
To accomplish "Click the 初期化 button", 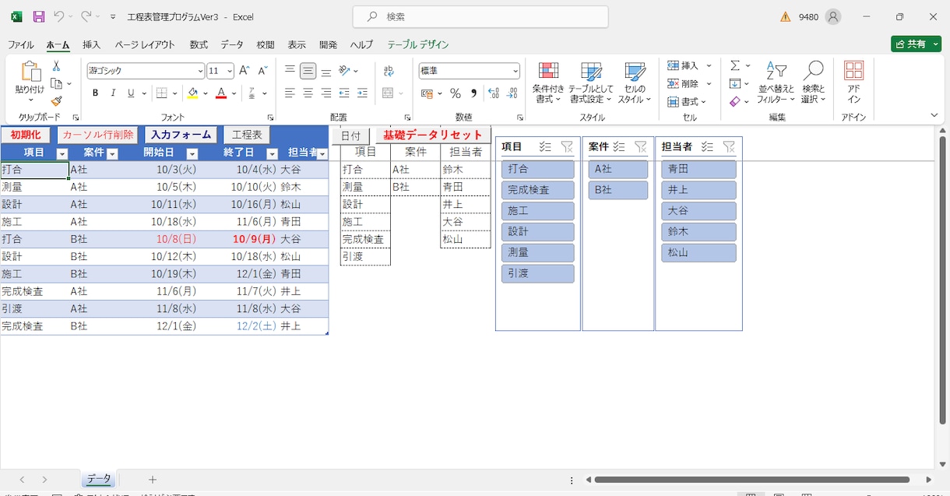I will [26, 135].
